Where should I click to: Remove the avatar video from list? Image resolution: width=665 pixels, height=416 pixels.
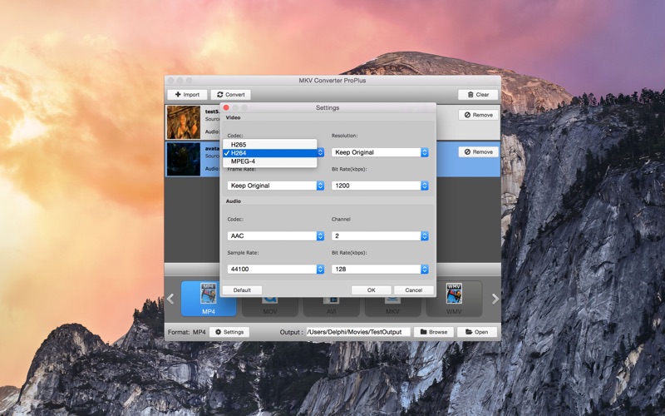pos(479,152)
